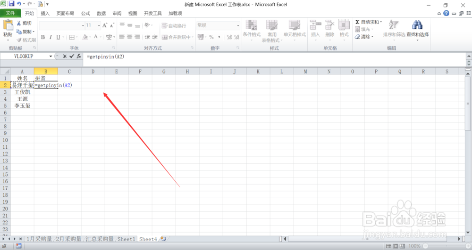This screenshot has width=472, height=250.
Task: Toggle italic formatting I
Action: click(51, 37)
